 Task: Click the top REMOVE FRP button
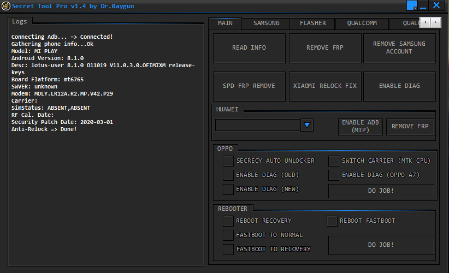pyautogui.click(x=324, y=48)
